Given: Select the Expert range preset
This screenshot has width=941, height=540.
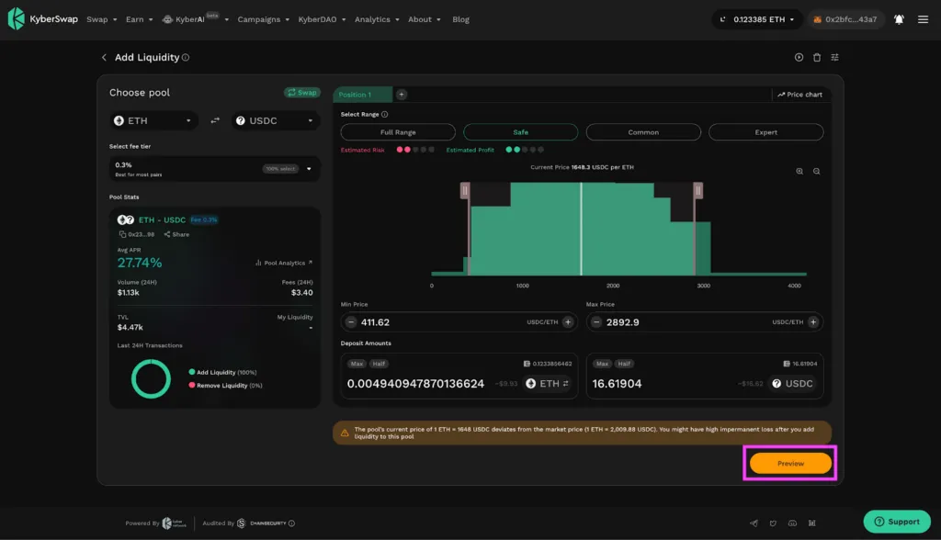Looking at the screenshot, I should tap(765, 132).
